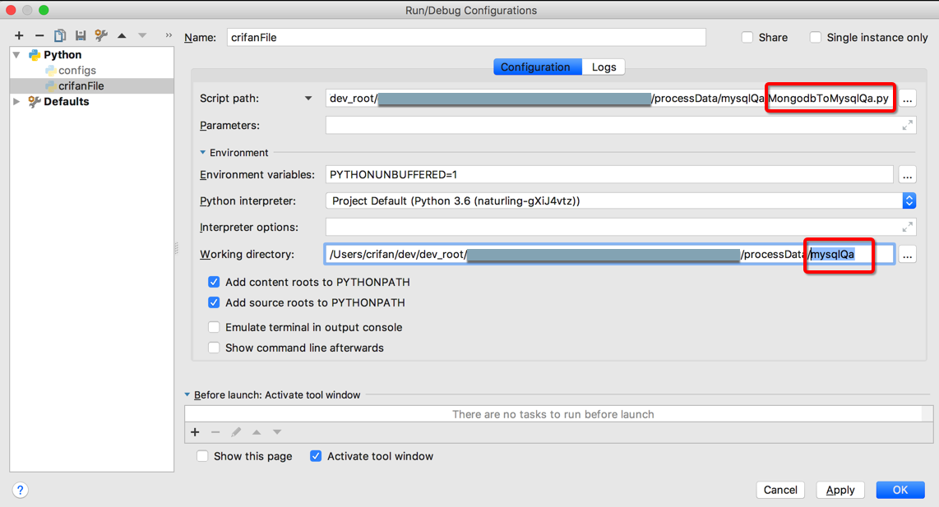Viewport: 939px width, 507px height.
Task: Confirm with the OK button
Action: point(900,491)
